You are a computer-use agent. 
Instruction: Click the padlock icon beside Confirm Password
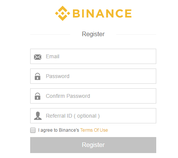click(37, 96)
